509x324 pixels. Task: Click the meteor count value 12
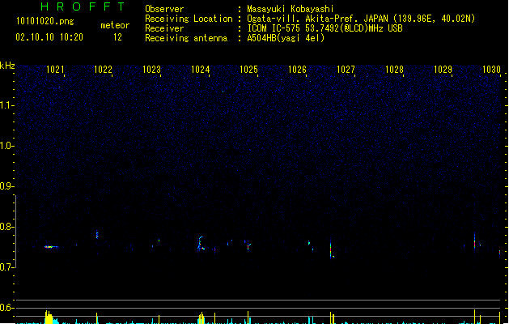coord(117,37)
